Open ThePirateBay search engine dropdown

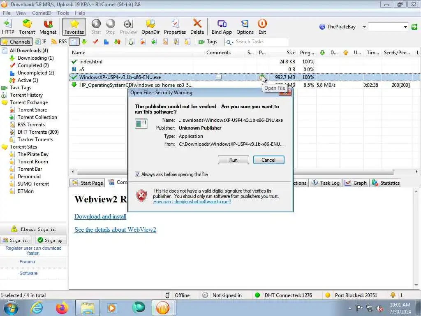click(x=364, y=27)
